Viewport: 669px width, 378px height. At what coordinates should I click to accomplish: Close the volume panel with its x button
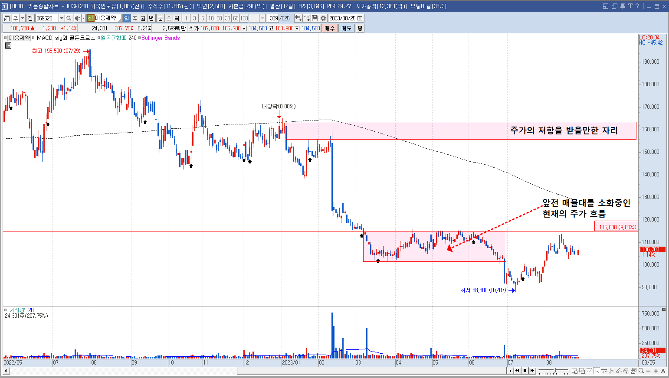pyautogui.click(x=663, y=309)
